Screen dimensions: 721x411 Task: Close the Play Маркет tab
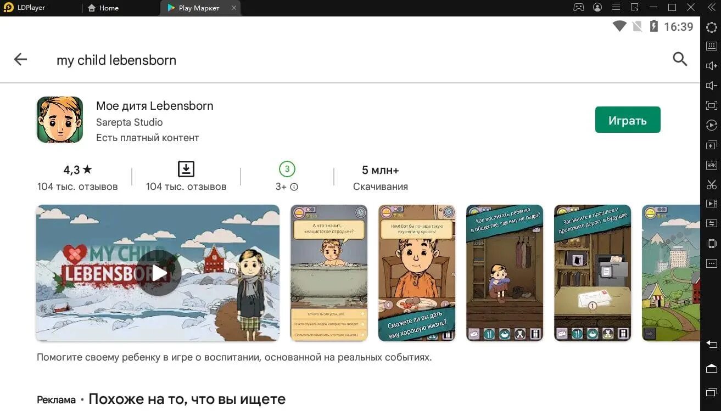[x=234, y=8]
